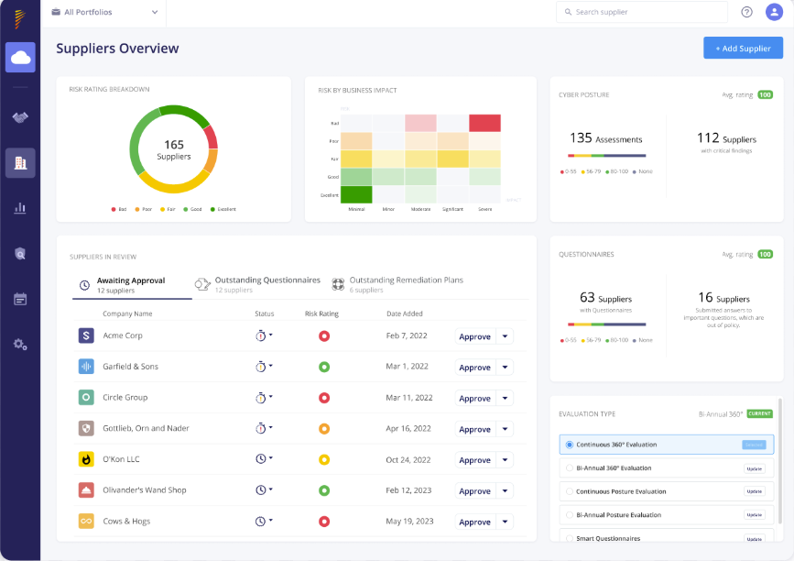
Task: Expand Approve options arrow for Olivander's Wand Shop
Action: [x=505, y=491]
